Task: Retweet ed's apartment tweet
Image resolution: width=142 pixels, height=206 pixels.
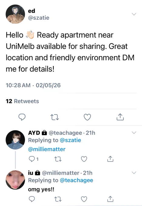Action: [55, 117]
